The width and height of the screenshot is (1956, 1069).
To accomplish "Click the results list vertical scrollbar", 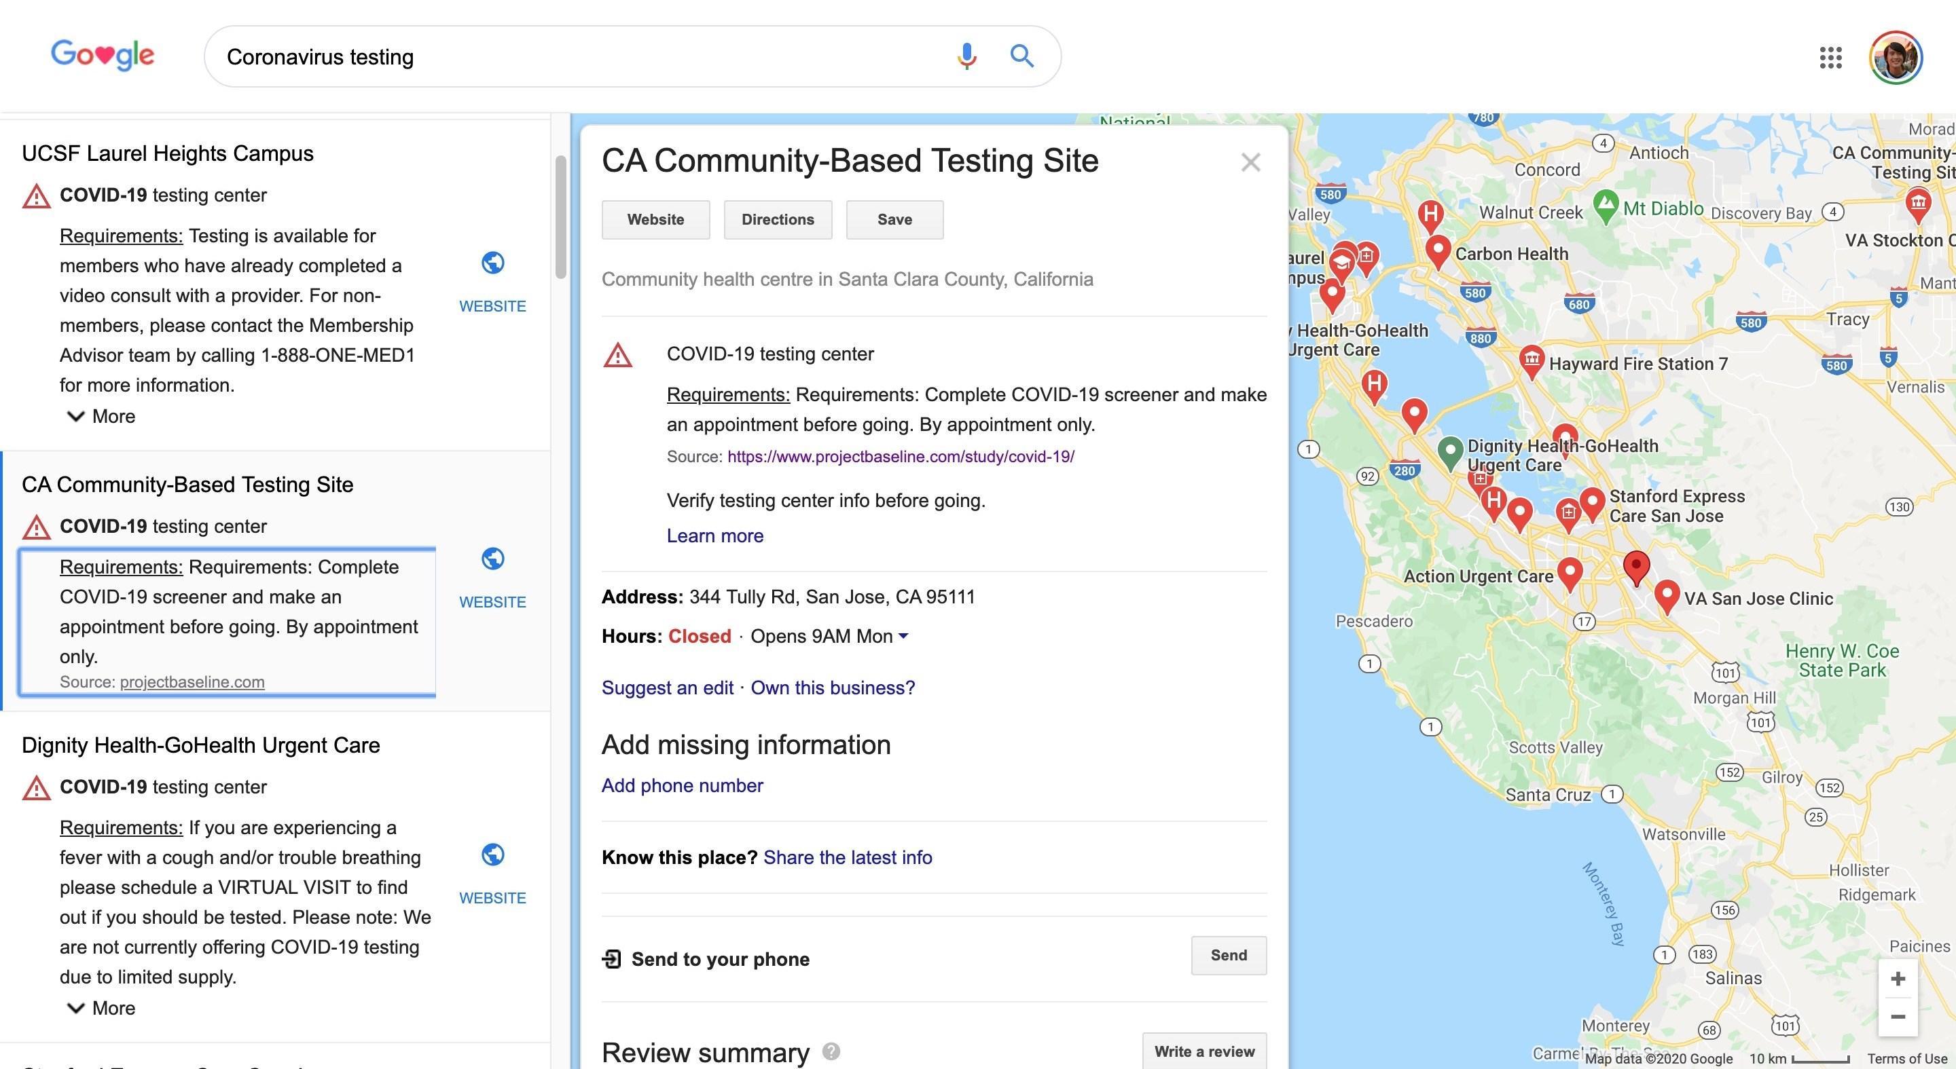I will coord(560,217).
